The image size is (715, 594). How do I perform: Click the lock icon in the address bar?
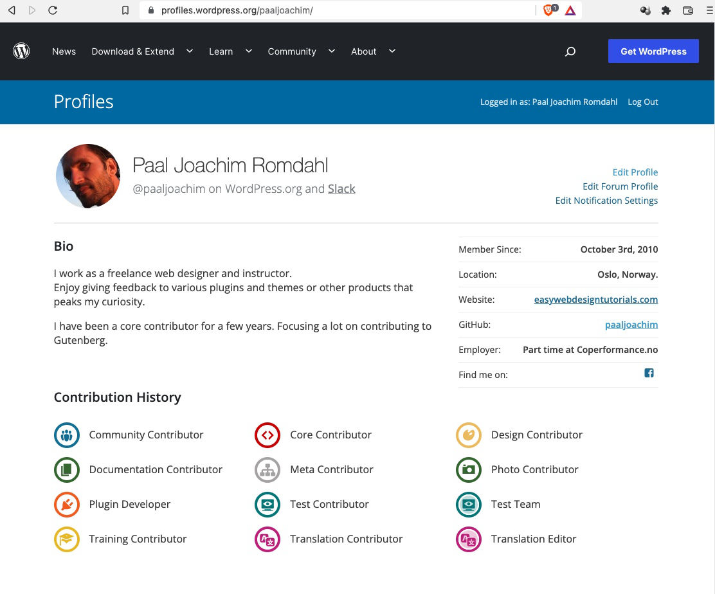151,10
